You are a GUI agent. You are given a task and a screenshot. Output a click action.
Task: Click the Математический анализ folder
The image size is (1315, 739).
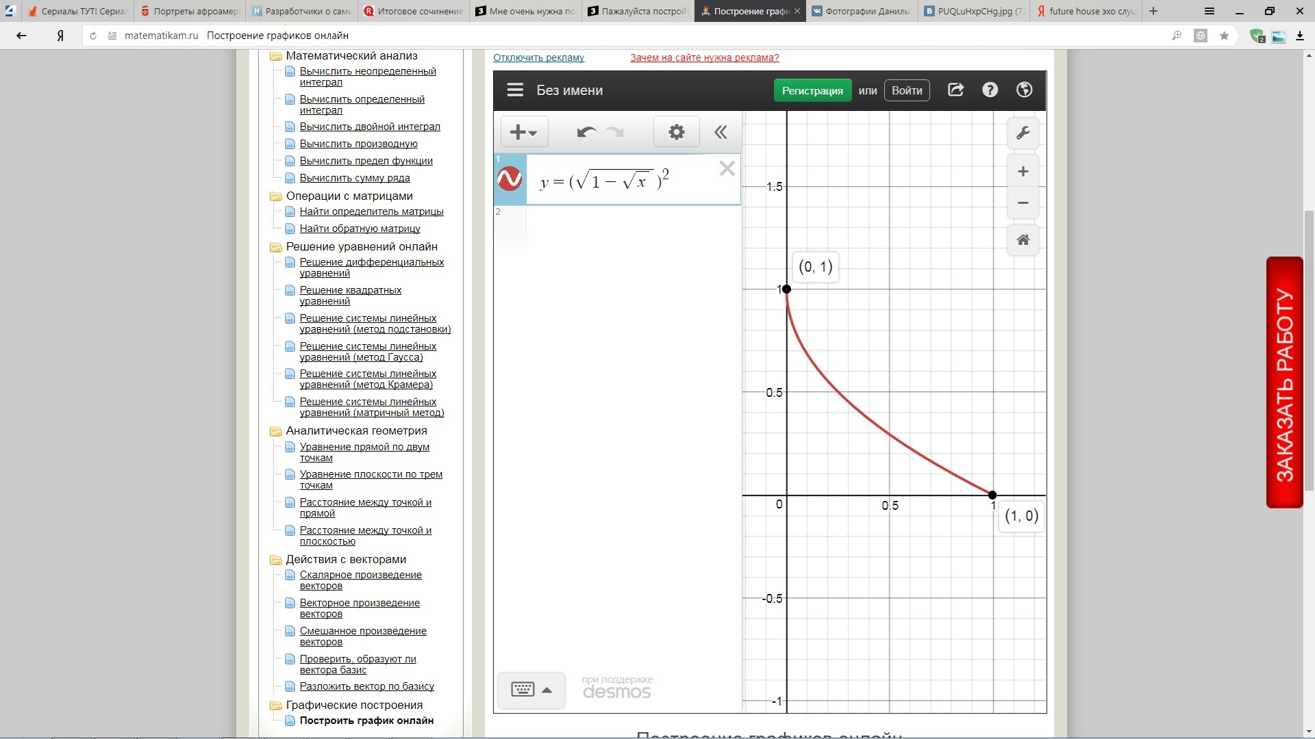[x=351, y=56]
